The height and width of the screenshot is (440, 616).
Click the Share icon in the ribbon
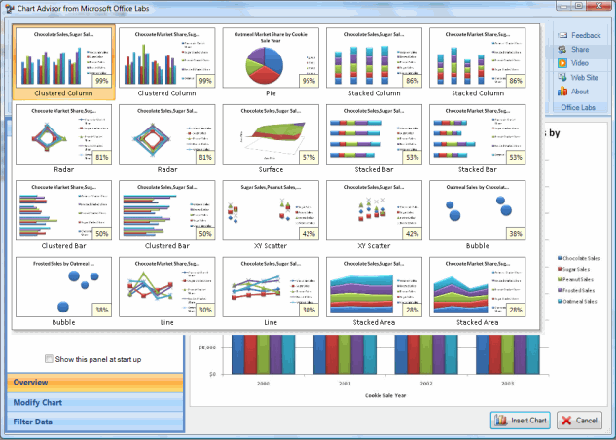pos(562,49)
